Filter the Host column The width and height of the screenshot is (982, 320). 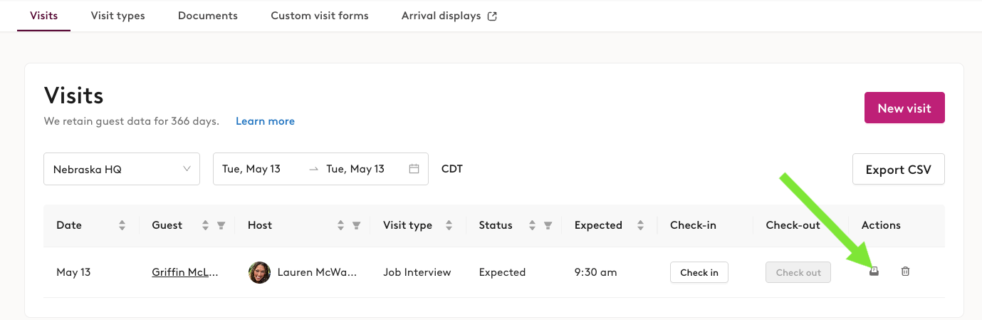[x=356, y=225]
